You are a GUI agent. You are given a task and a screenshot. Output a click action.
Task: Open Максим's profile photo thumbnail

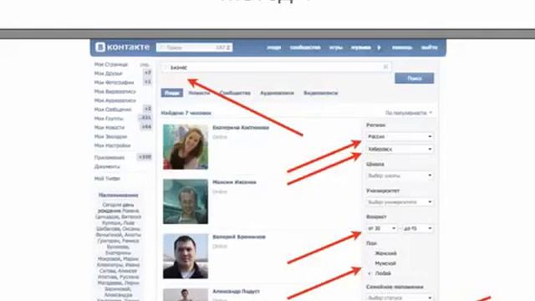click(x=186, y=202)
